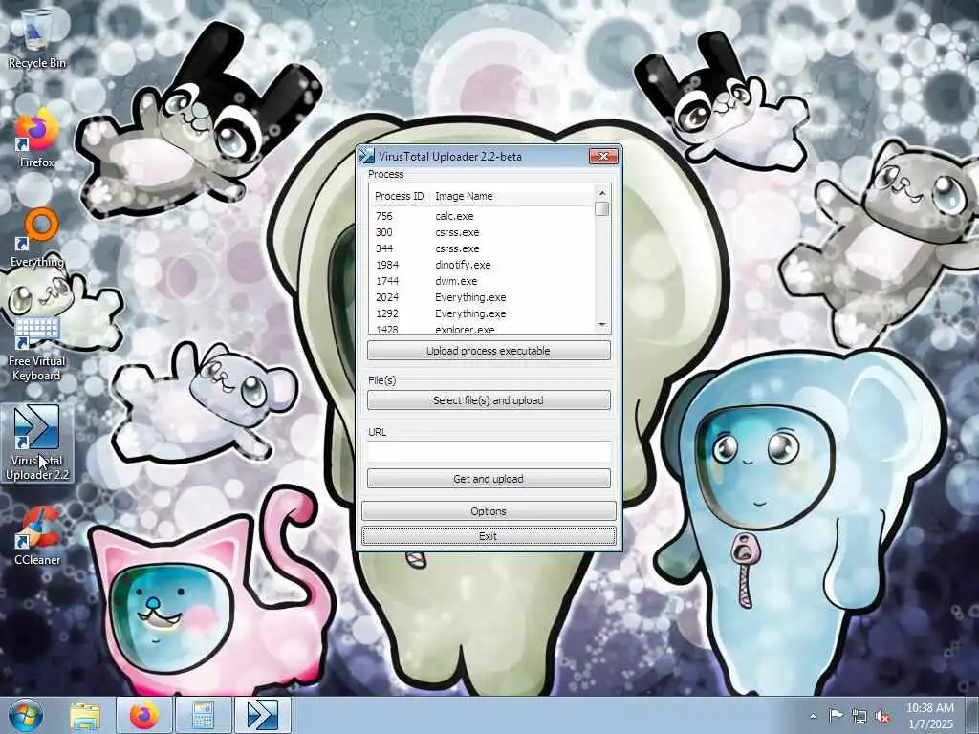The image size is (979, 734).
Task: Click process list scroll down arrow
Action: [x=602, y=325]
